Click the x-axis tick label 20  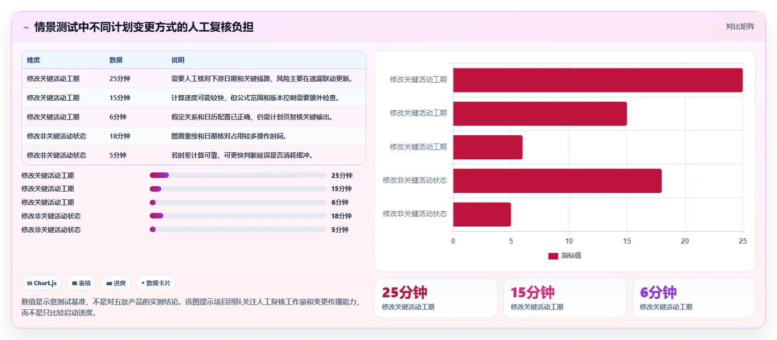click(x=685, y=241)
